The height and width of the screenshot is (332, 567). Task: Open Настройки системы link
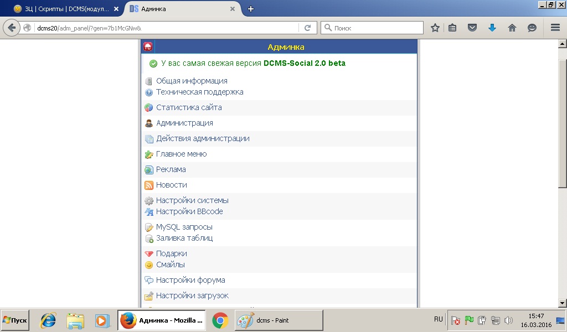(x=192, y=200)
